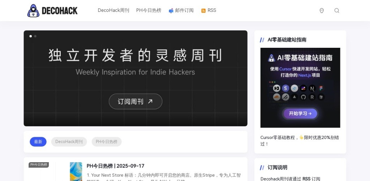Click the orange RSS feed icon
The image size is (370, 181).
(x=203, y=11)
